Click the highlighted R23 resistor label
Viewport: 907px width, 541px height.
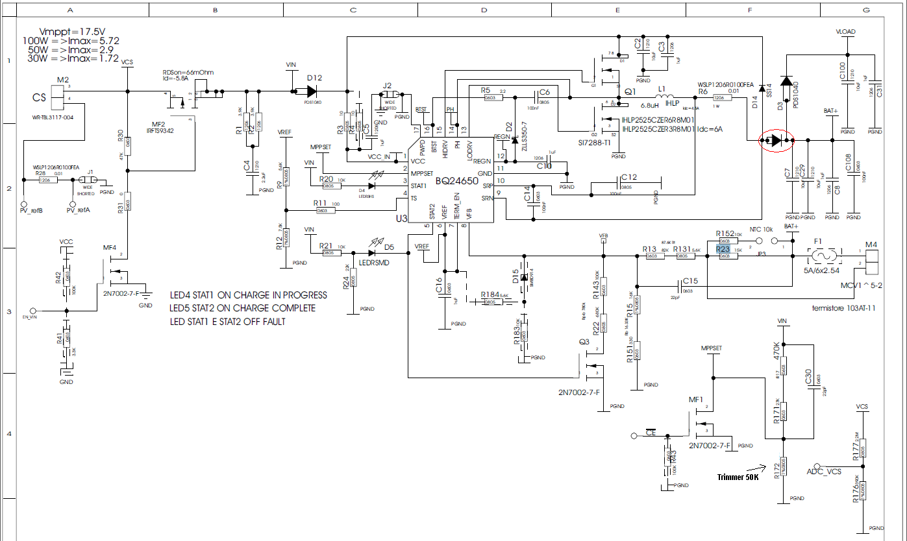tap(723, 248)
